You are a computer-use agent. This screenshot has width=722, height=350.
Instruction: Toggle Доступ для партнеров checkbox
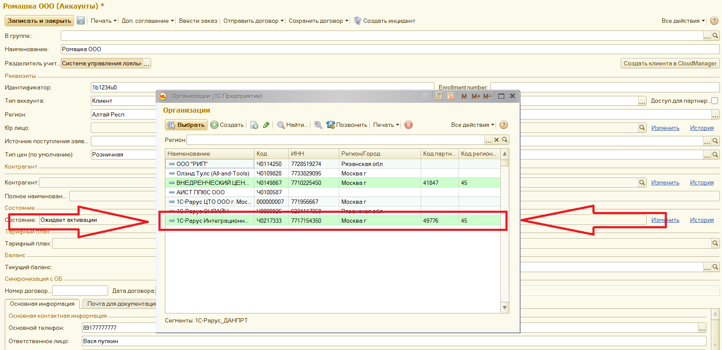click(715, 101)
